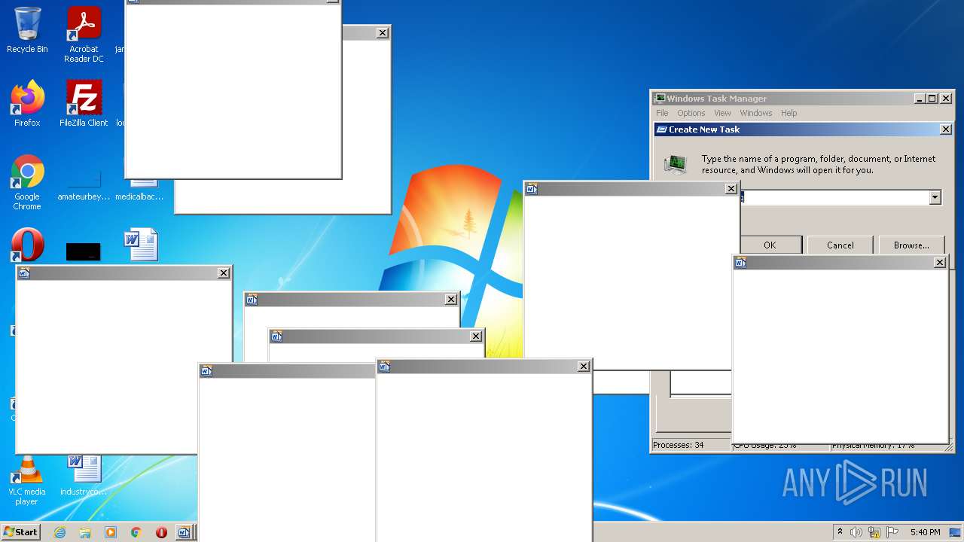
Task: Confirm Create New Task with OK
Action: click(769, 245)
